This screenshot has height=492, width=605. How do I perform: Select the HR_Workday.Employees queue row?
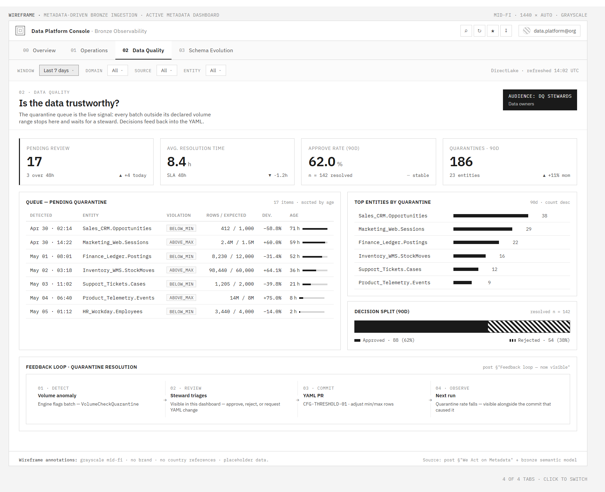tap(180, 311)
